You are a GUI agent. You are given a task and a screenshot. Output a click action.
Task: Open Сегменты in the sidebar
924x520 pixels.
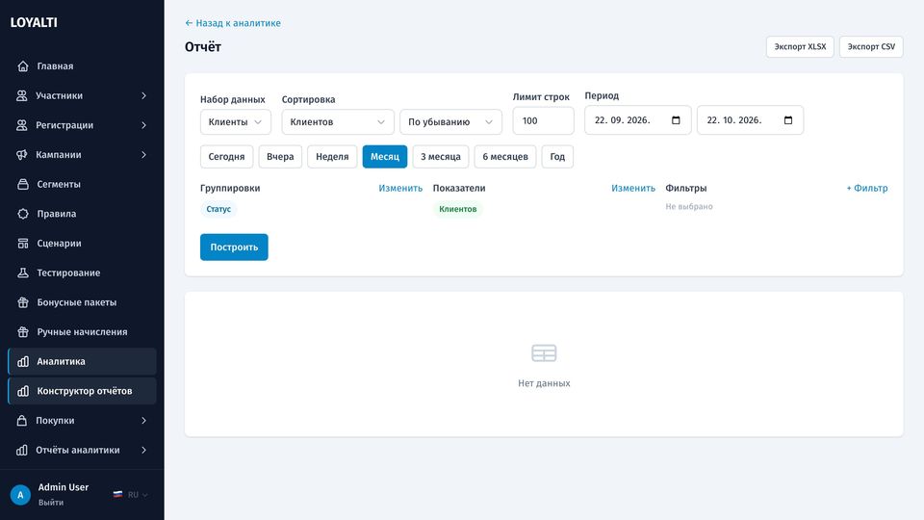point(82,184)
